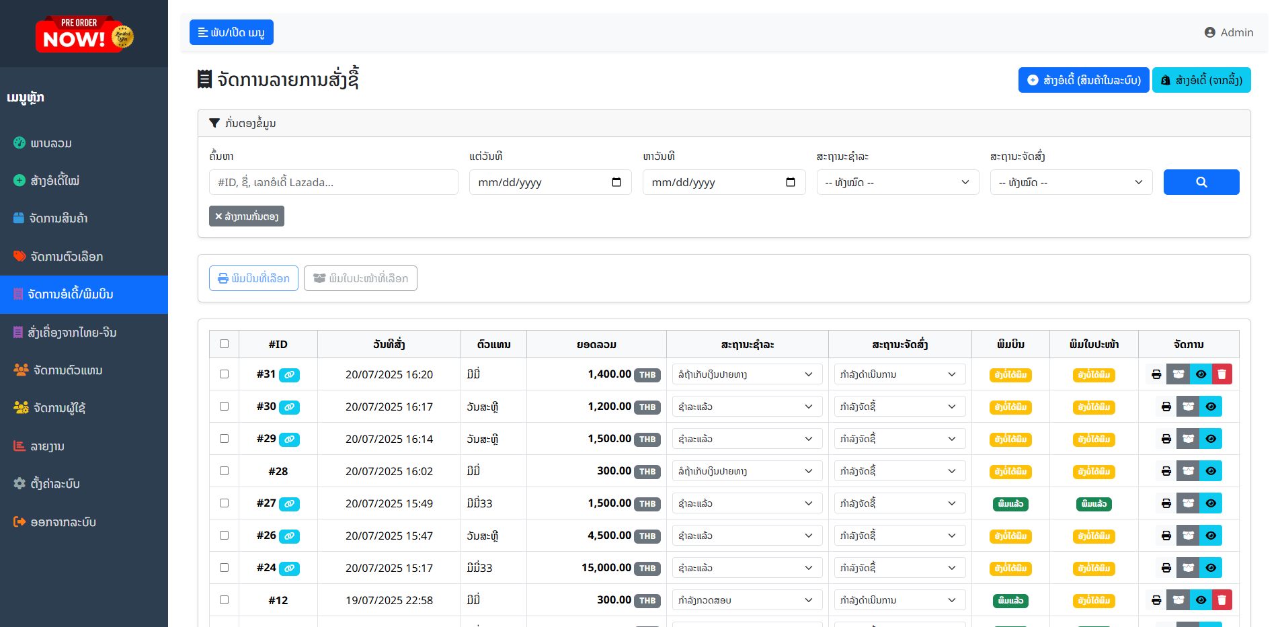Click the ລ້າງການກັ່ນຕອງ clear filter button
Viewport: 1280px width, 627px height.
(x=247, y=216)
